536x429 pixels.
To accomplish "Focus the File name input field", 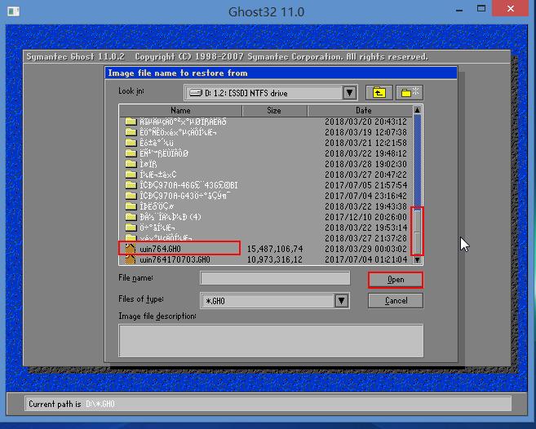I will point(275,279).
